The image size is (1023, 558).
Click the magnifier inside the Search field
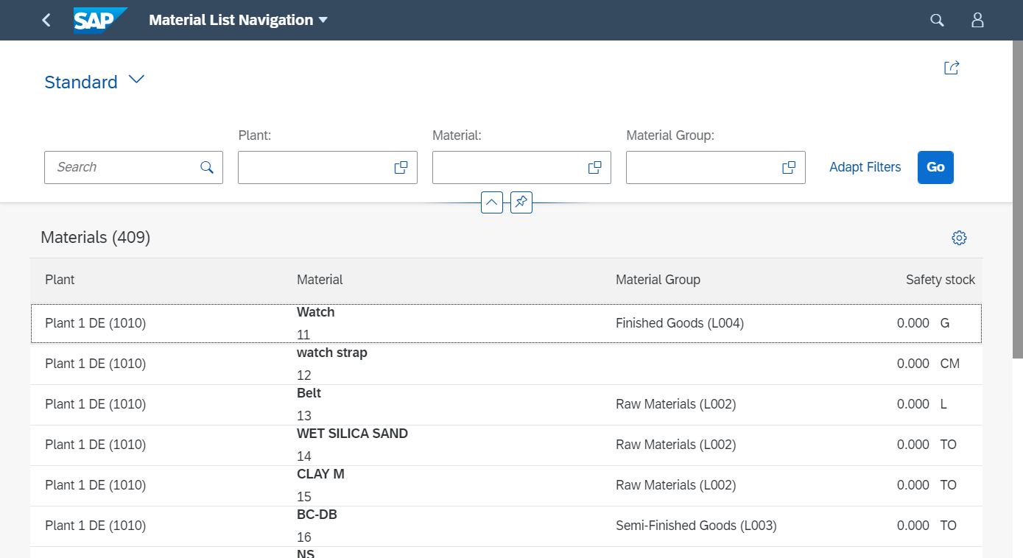point(206,167)
